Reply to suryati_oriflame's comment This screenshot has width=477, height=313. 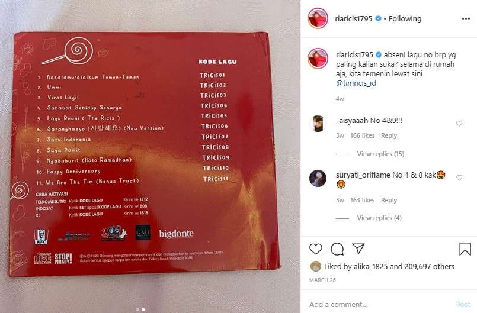(x=389, y=200)
